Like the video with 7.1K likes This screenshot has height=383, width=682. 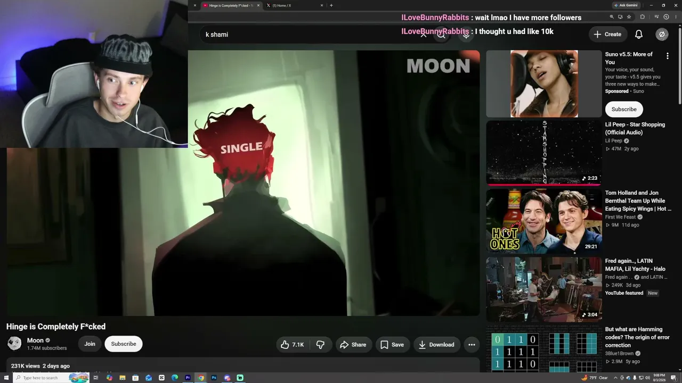coord(293,345)
